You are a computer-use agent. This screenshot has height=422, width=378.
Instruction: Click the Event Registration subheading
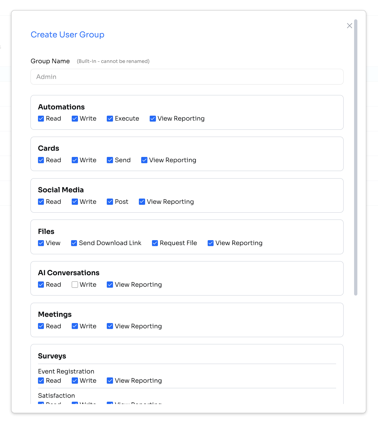[x=66, y=371]
